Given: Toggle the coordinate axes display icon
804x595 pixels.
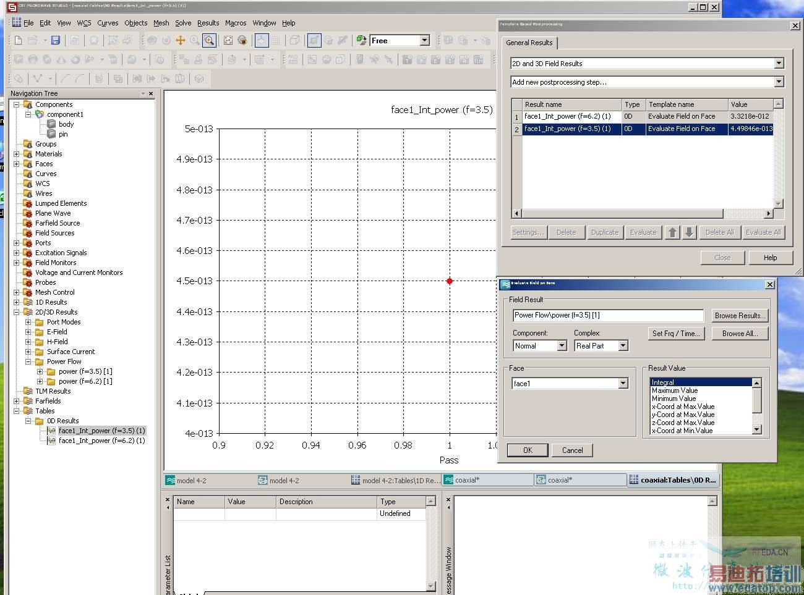Looking at the screenshot, I should point(262,40).
